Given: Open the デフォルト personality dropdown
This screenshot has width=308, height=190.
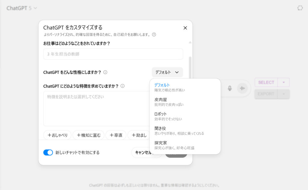Looking at the screenshot, I should (x=167, y=72).
